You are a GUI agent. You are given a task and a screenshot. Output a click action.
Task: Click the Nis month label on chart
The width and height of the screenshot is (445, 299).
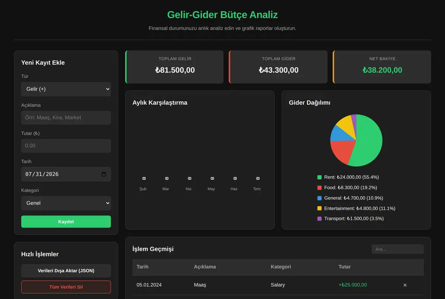[x=188, y=189]
